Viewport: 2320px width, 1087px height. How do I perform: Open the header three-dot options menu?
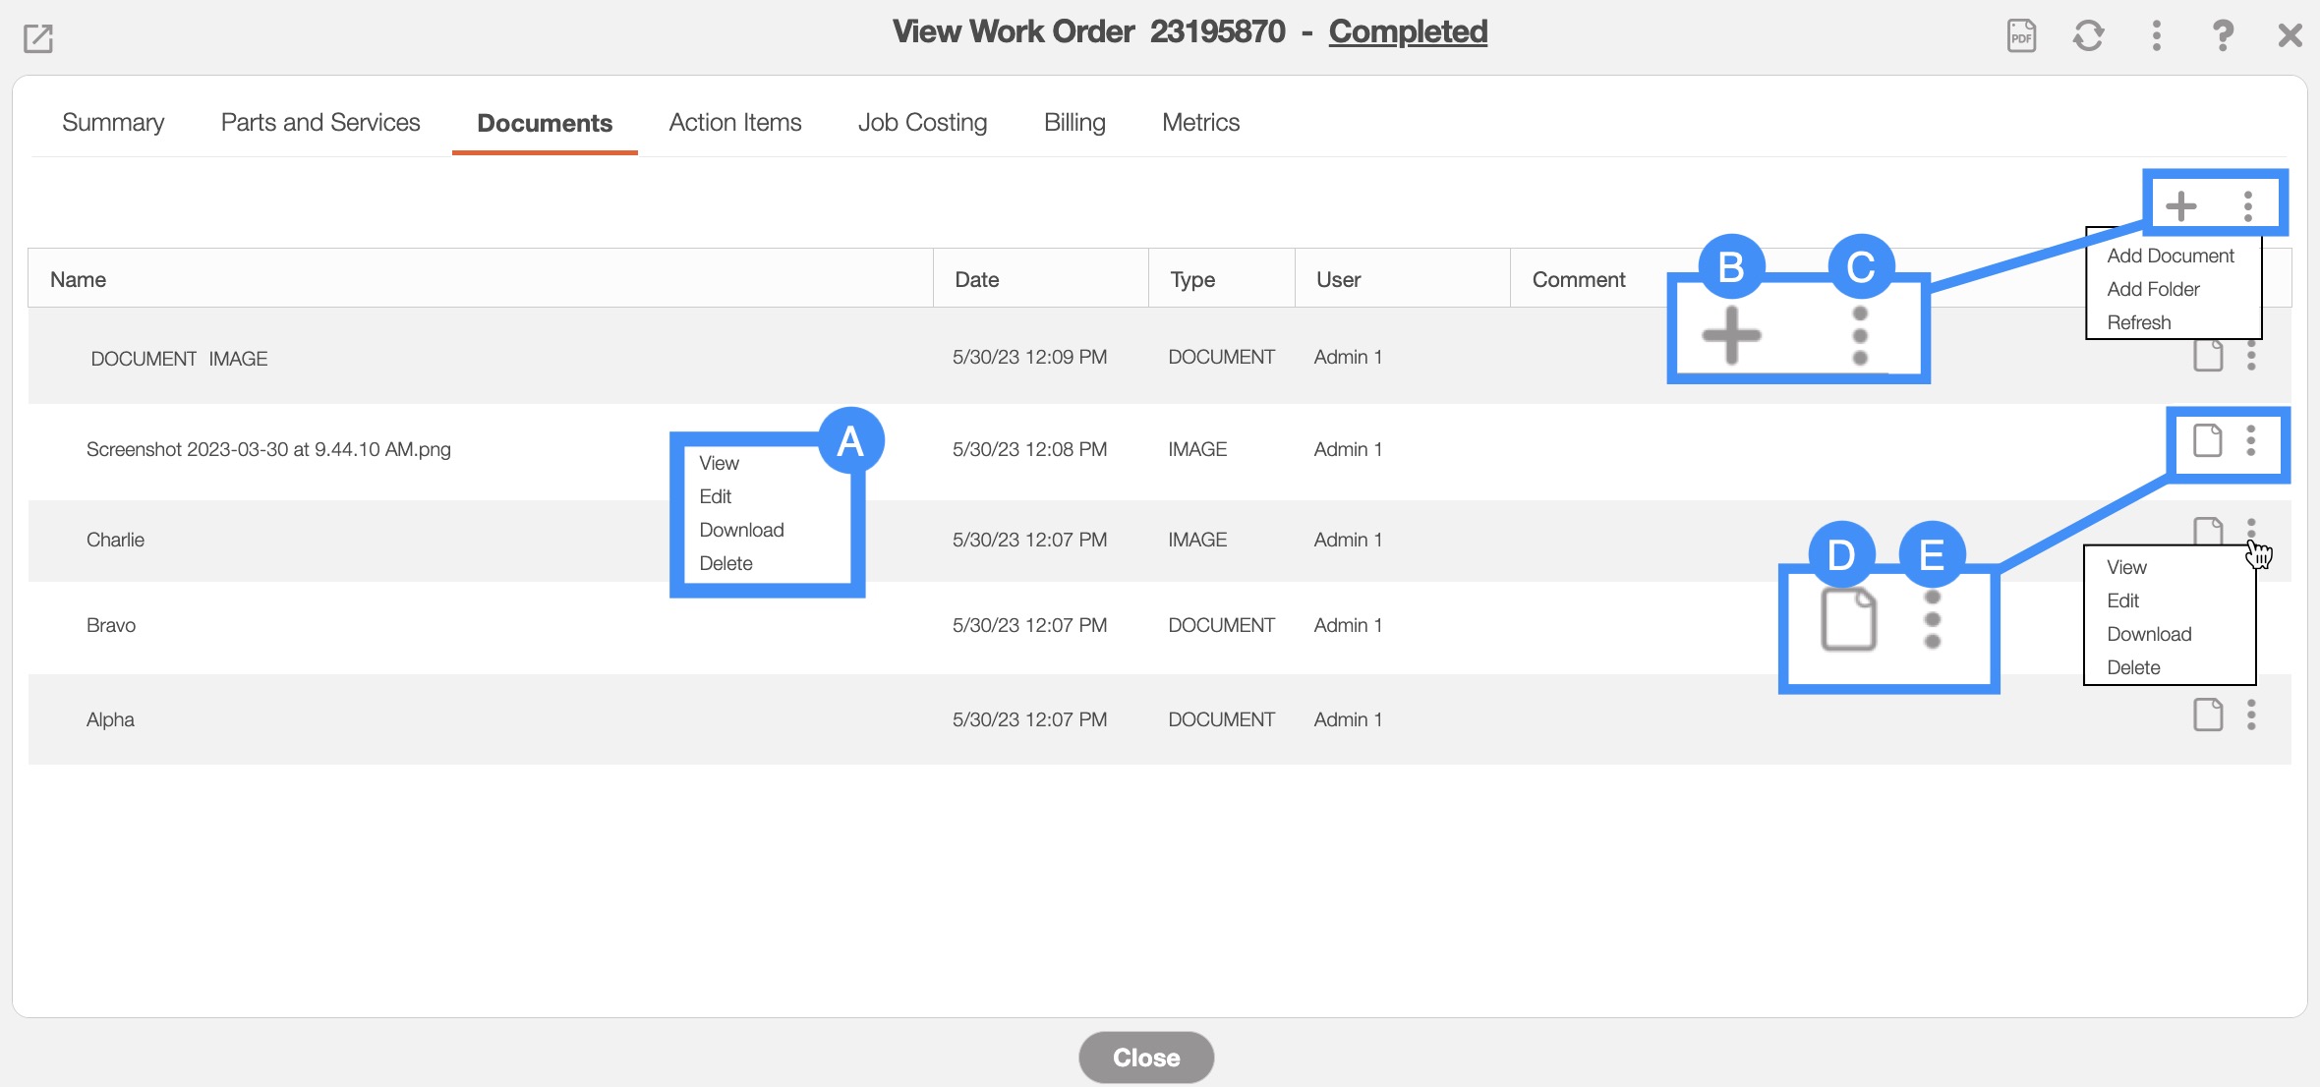tap(2156, 36)
